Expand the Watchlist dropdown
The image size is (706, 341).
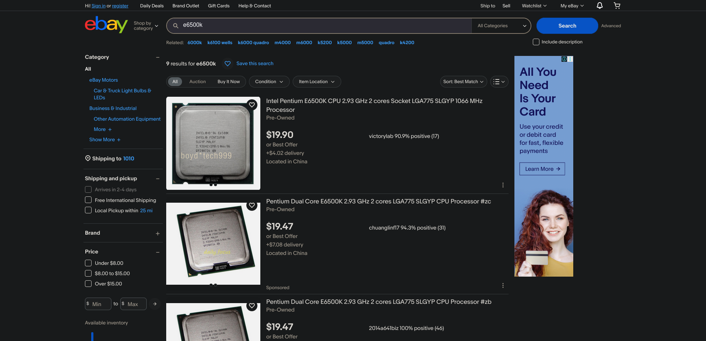(534, 6)
